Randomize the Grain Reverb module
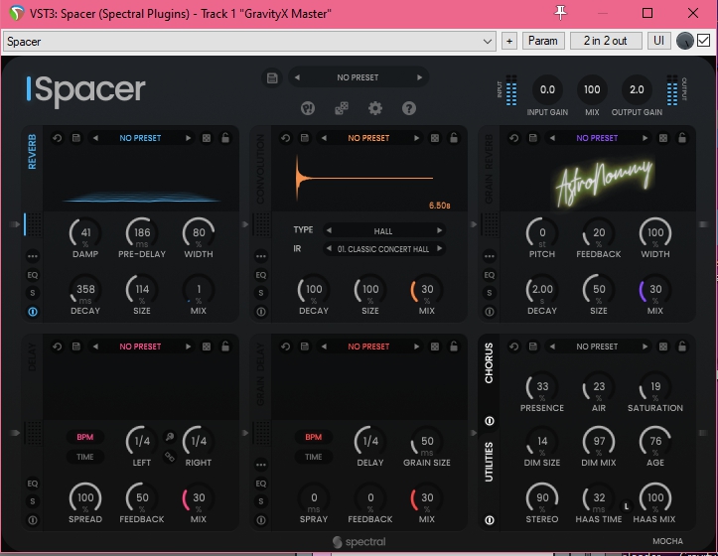Screen dimensions: 718x556 pos(663,138)
